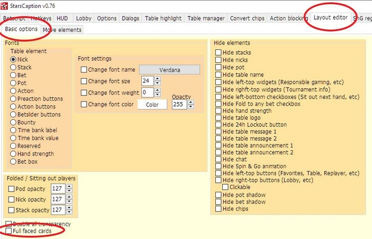
Task: Choose the Pot radio option
Action: tap(13, 83)
